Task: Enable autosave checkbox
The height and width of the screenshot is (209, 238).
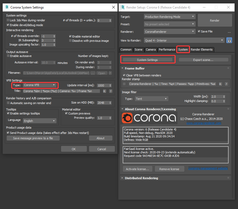Action: [x=8, y=56]
